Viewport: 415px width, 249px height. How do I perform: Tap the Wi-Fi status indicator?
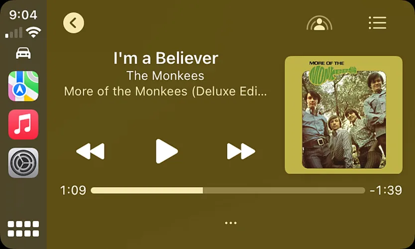[x=33, y=32]
